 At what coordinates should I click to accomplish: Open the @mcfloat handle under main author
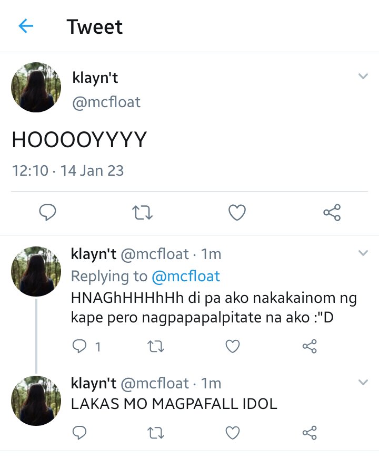(106, 102)
